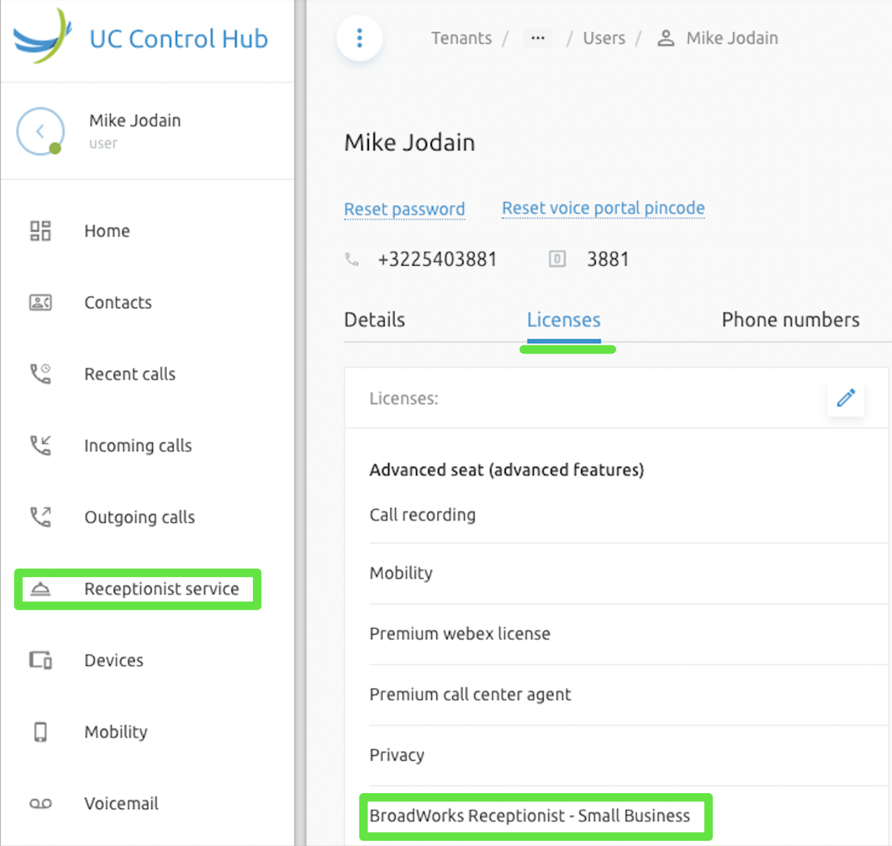Click the phone icon next to +3225403881
This screenshot has height=846, width=892.
pyautogui.click(x=352, y=259)
